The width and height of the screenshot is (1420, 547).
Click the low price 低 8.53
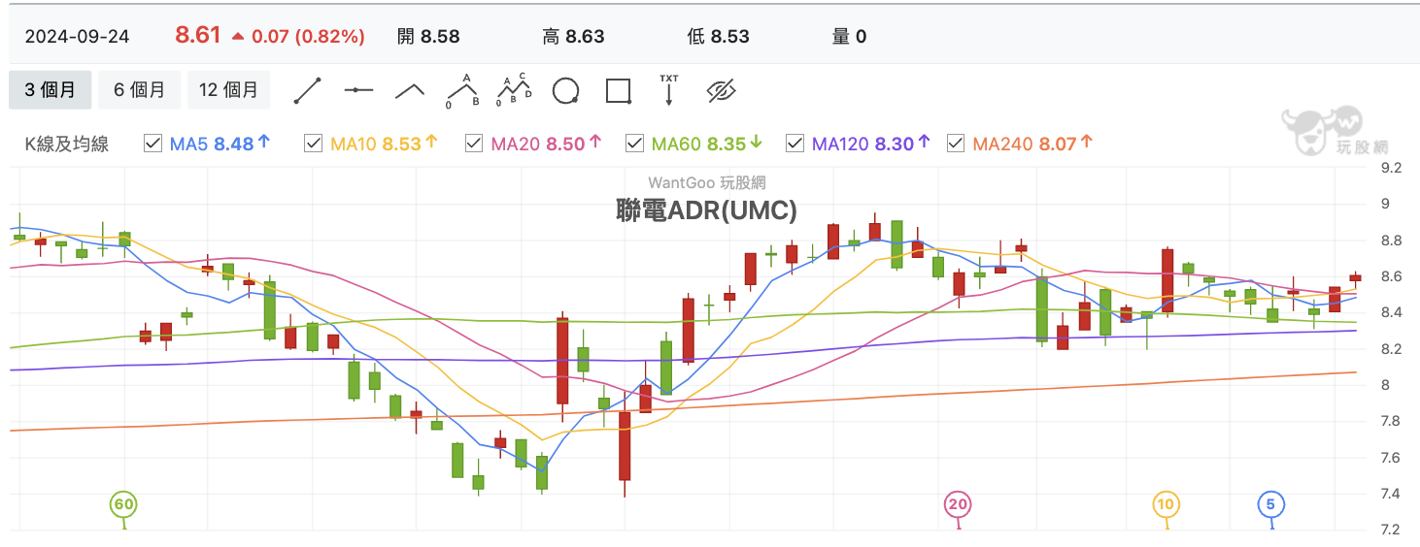point(718,37)
